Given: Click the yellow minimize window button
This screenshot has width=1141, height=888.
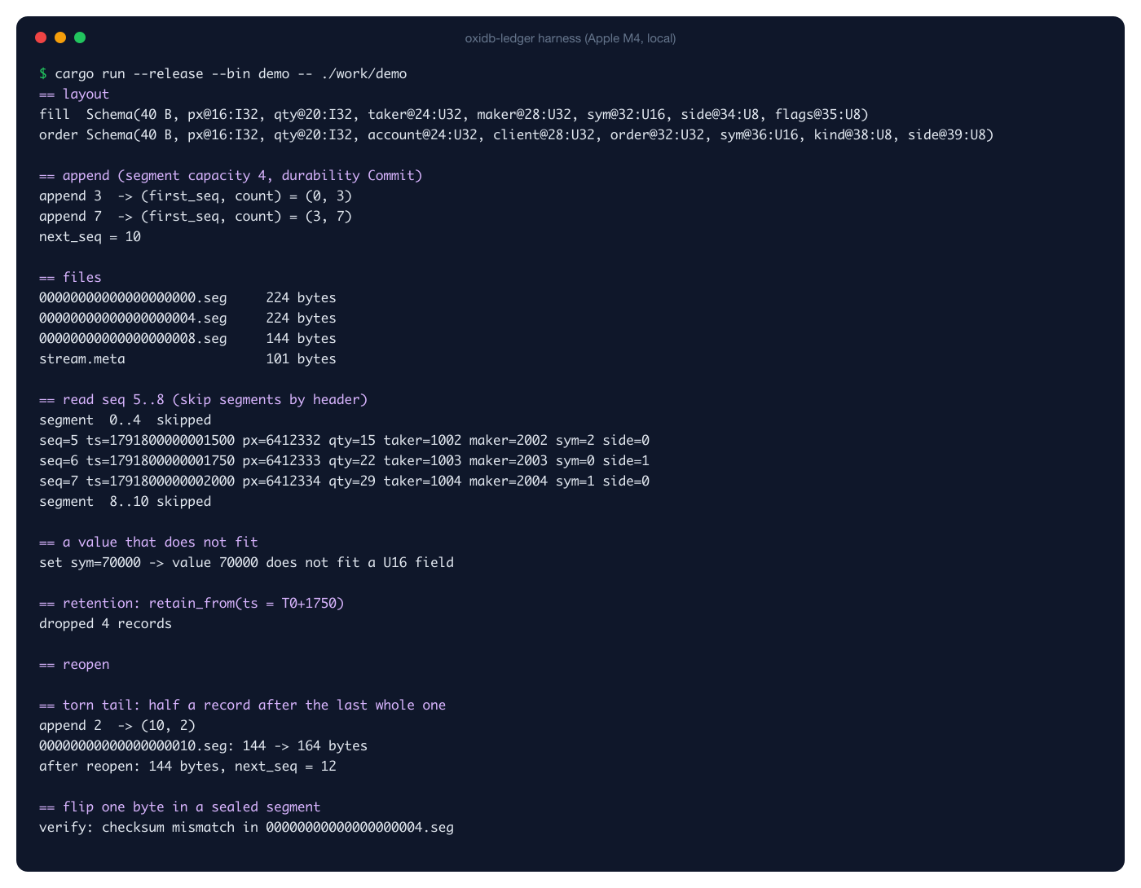Looking at the screenshot, I should [x=60, y=37].
